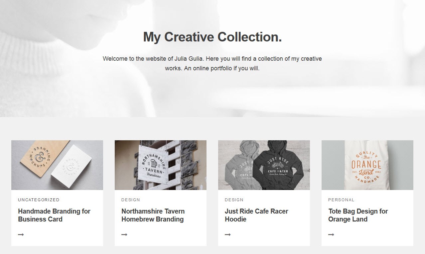Screen dimensions: 425x254
Task: Click arrow icon under Handmade Branding card
Action: click(21, 234)
